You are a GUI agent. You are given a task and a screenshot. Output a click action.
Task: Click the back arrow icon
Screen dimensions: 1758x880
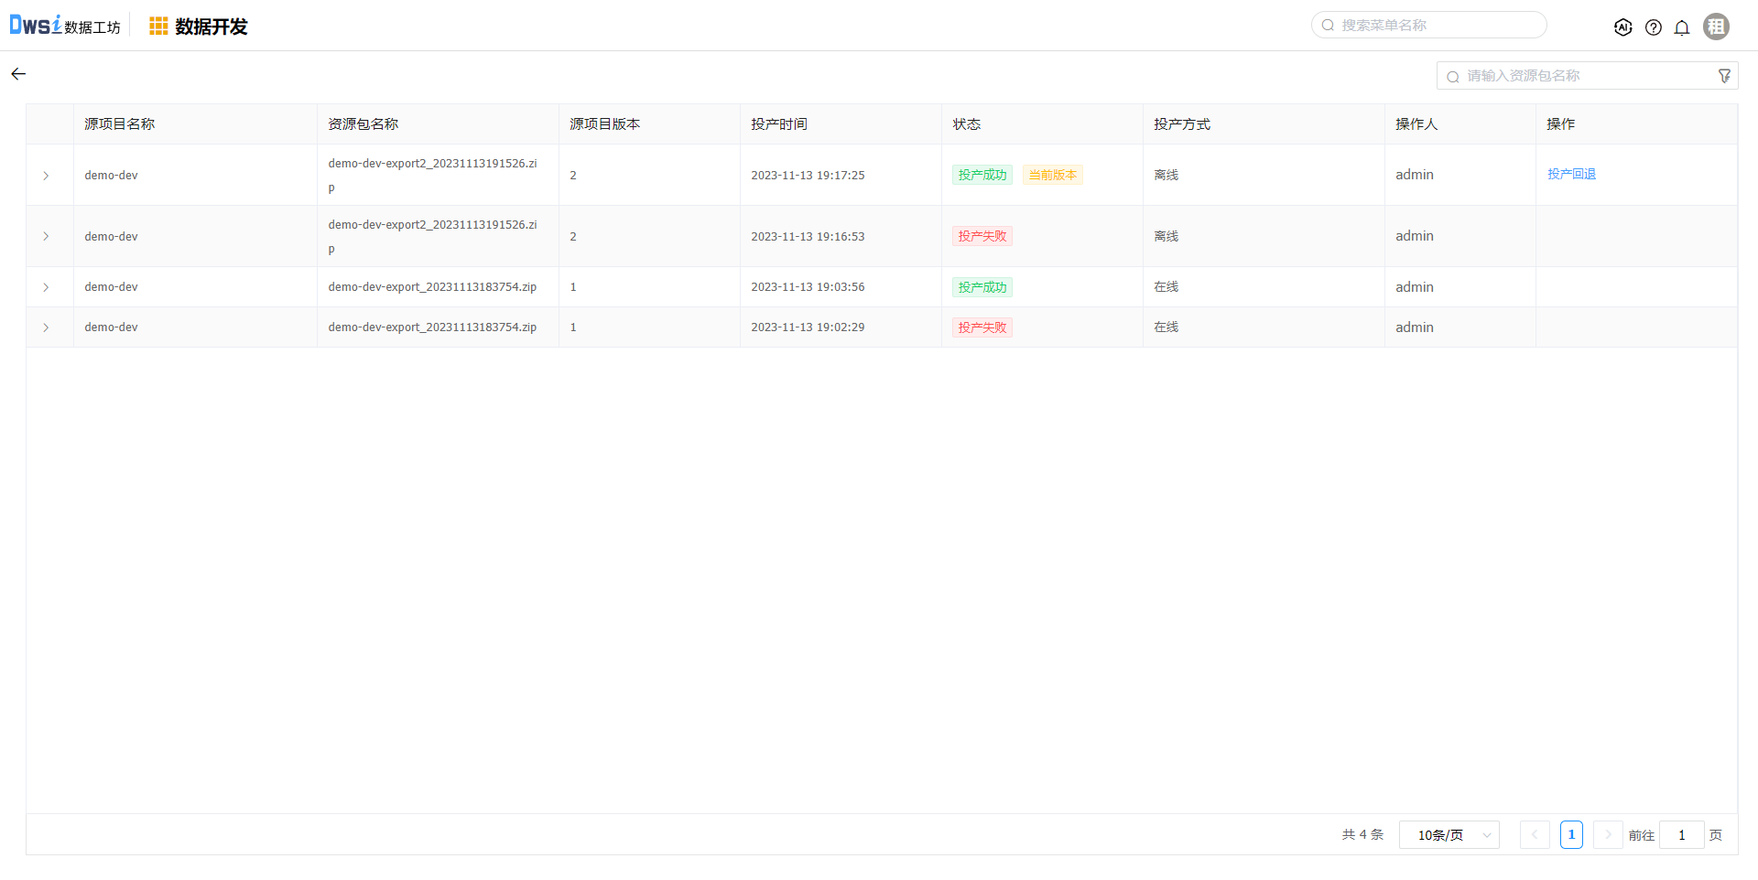18,74
